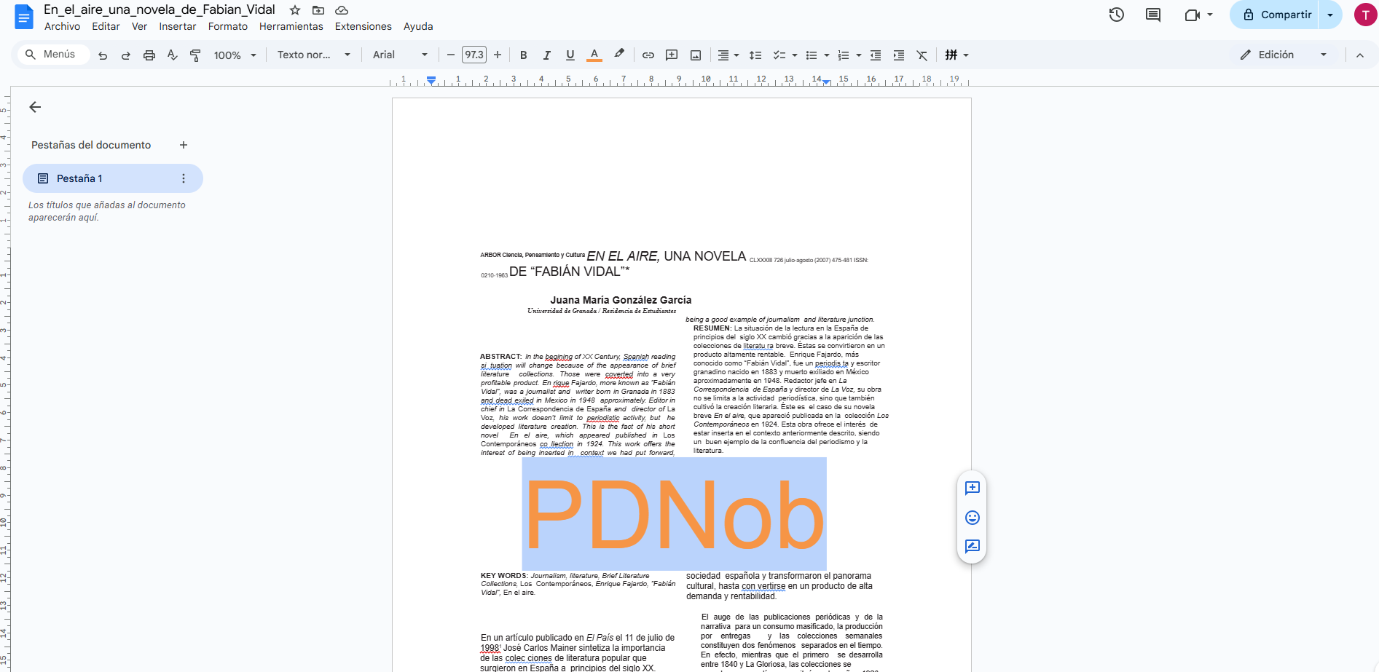Open the Herramientas menu
The height and width of the screenshot is (672, 1379).
pos(291,26)
